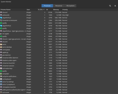Image resolution: width=118 pixels, height=94 pixels.
Task: Open the search magnifier icon
Action: (110, 6)
